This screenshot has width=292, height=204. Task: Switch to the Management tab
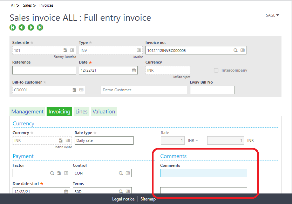[27, 112]
